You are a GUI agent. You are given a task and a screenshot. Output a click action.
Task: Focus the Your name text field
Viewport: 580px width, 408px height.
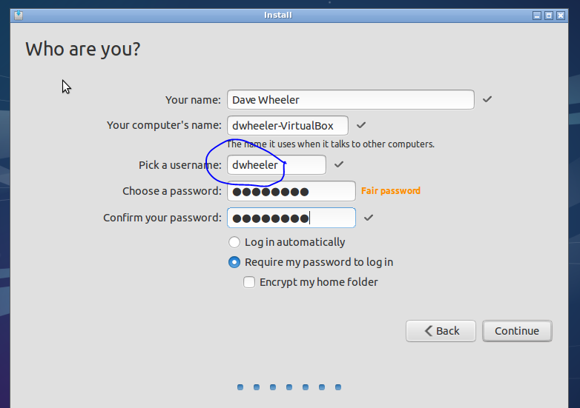[350, 99]
